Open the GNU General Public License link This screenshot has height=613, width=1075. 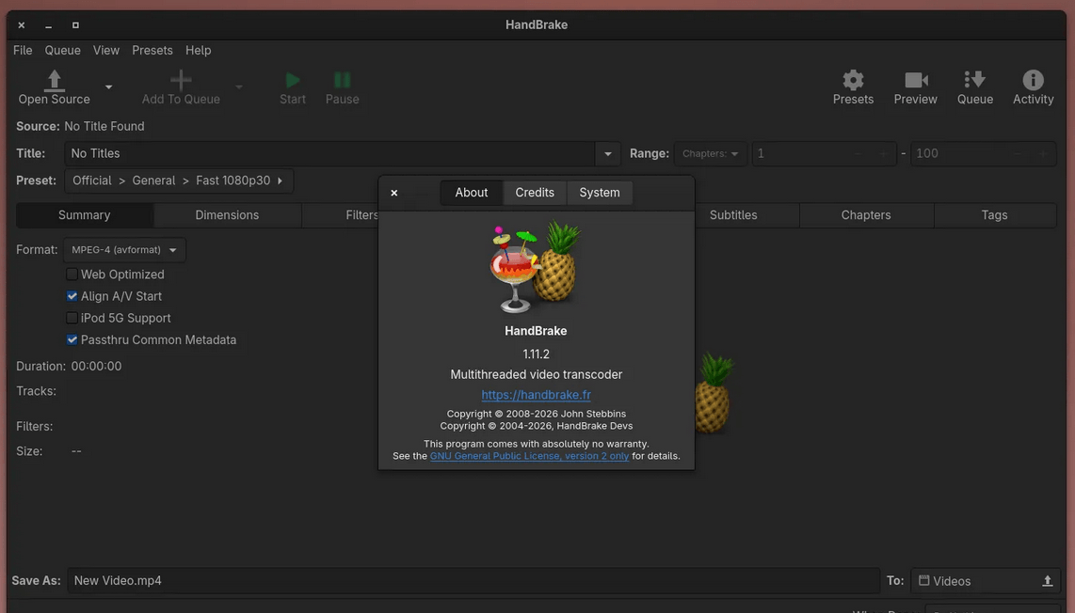click(529, 455)
